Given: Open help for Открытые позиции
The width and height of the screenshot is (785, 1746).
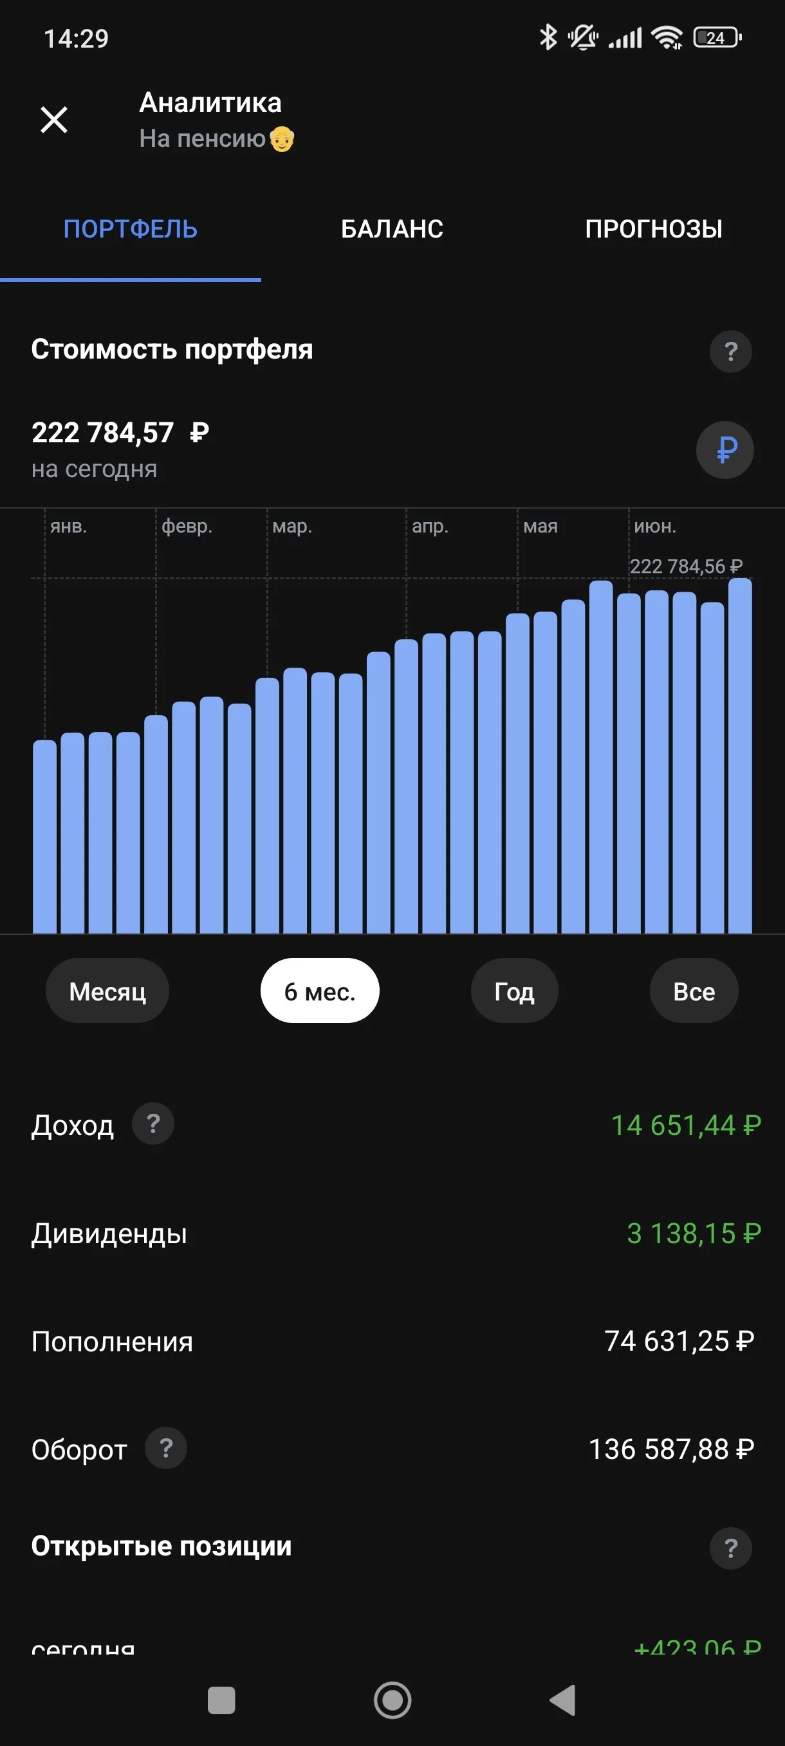Looking at the screenshot, I should [x=730, y=1548].
